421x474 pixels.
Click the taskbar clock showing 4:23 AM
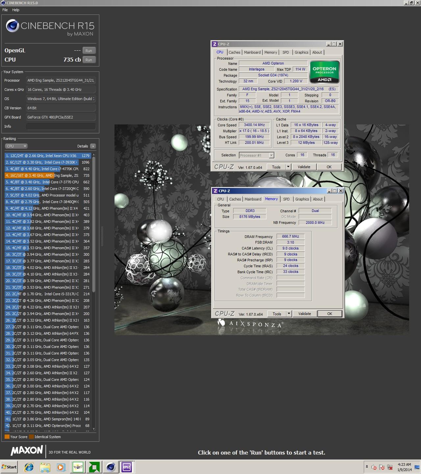point(404,467)
